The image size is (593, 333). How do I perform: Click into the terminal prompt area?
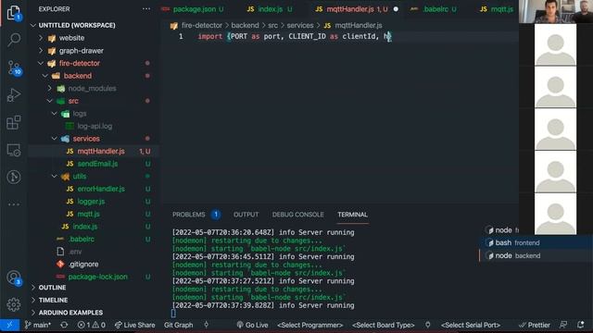click(173, 314)
